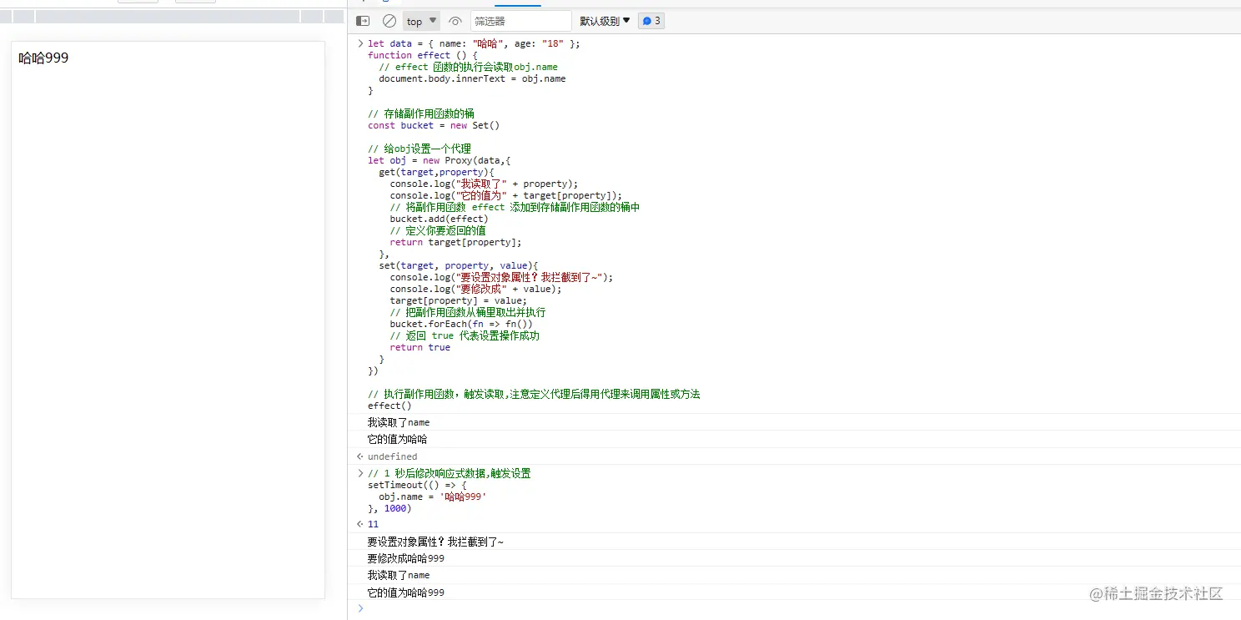Viewport: 1241px width, 620px height.
Task: Select code line 'function effect () {'
Action: tap(423, 55)
